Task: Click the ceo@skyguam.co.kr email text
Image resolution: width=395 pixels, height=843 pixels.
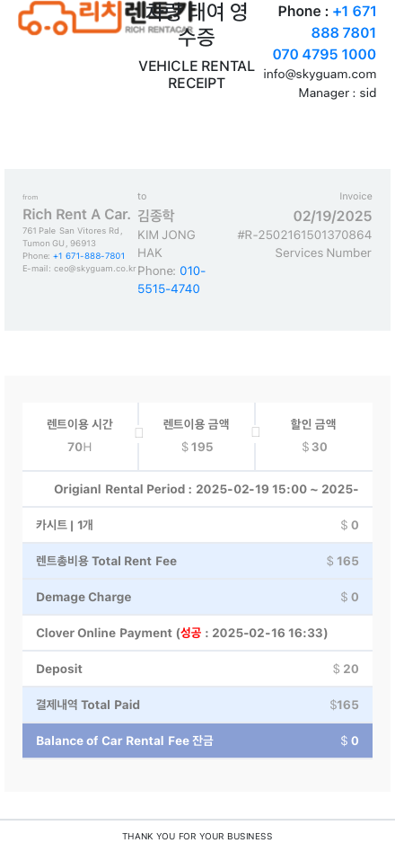Action: coord(95,269)
